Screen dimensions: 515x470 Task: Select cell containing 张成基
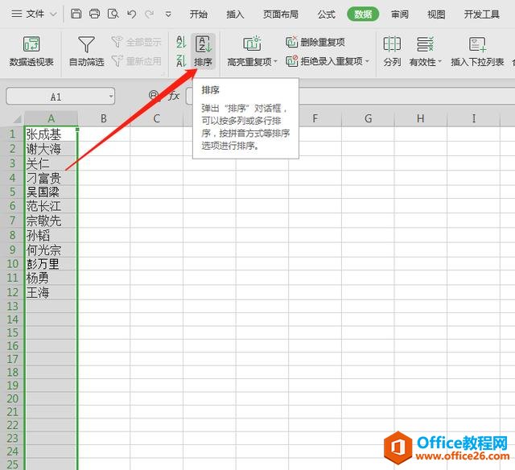[x=51, y=134]
